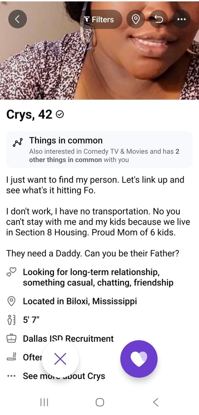
Task: Tap the Located in Biloxi pin icon
Action: tap(11, 301)
